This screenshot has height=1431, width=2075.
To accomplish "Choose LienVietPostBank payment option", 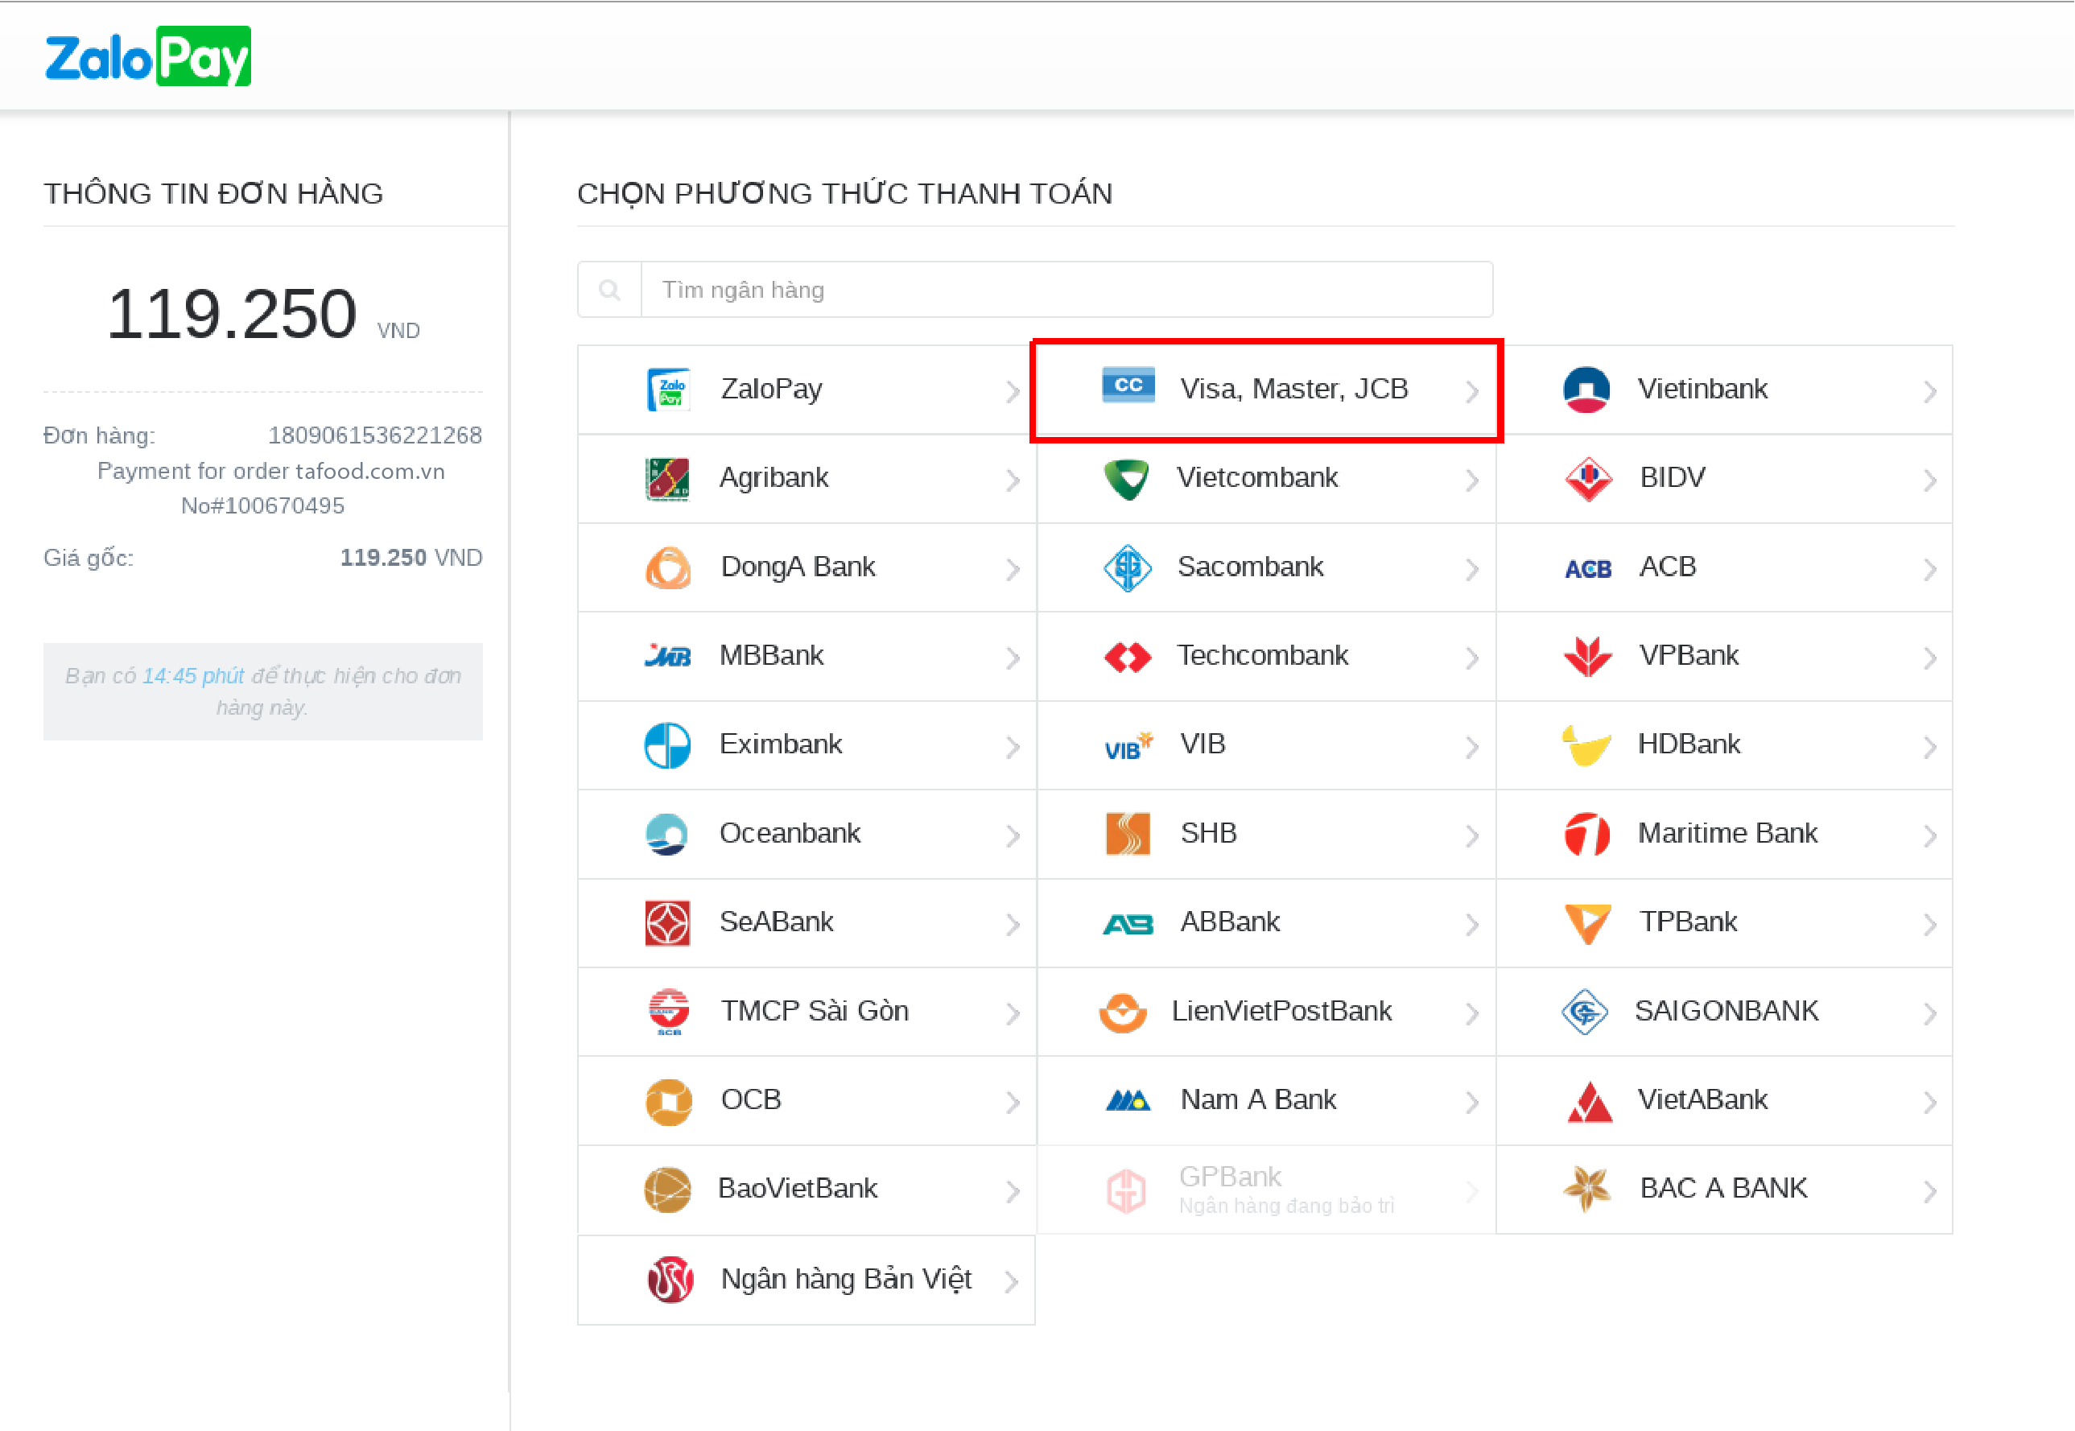I will 1266,1012.
